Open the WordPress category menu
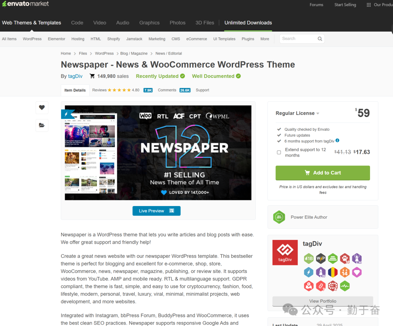 (x=32, y=39)
